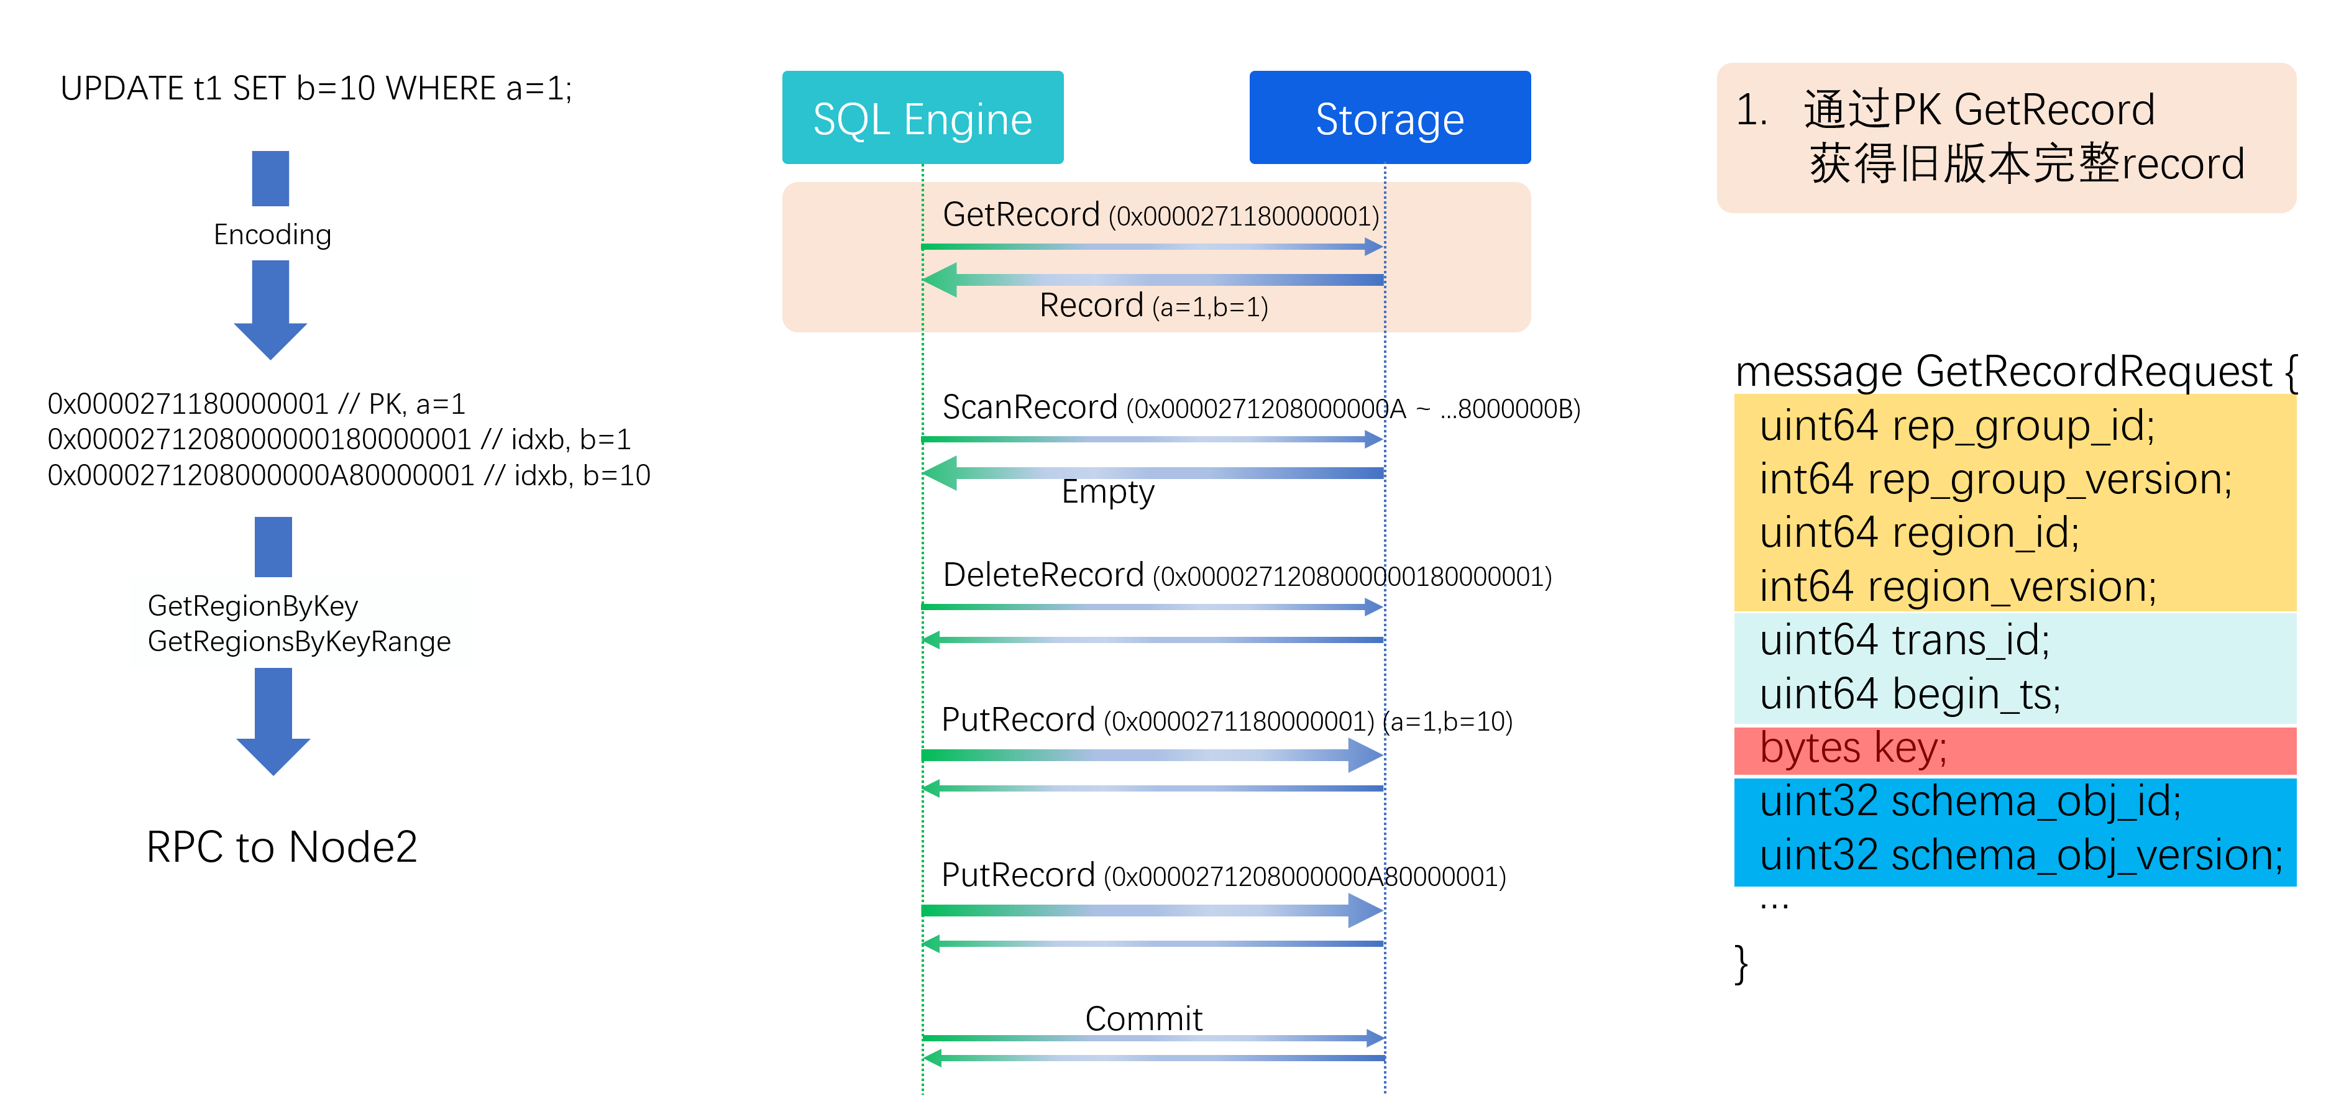2331x1114 pixels.
Task: Click the UPDATE t1 SET statement text
Action: tap(316, 89)
